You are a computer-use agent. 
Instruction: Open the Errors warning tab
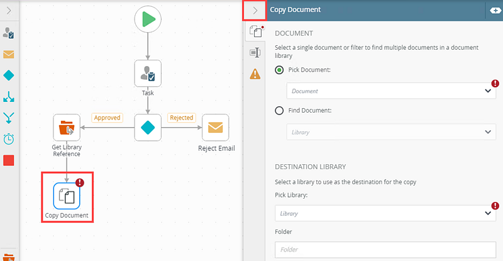click(x=255, y=74)
